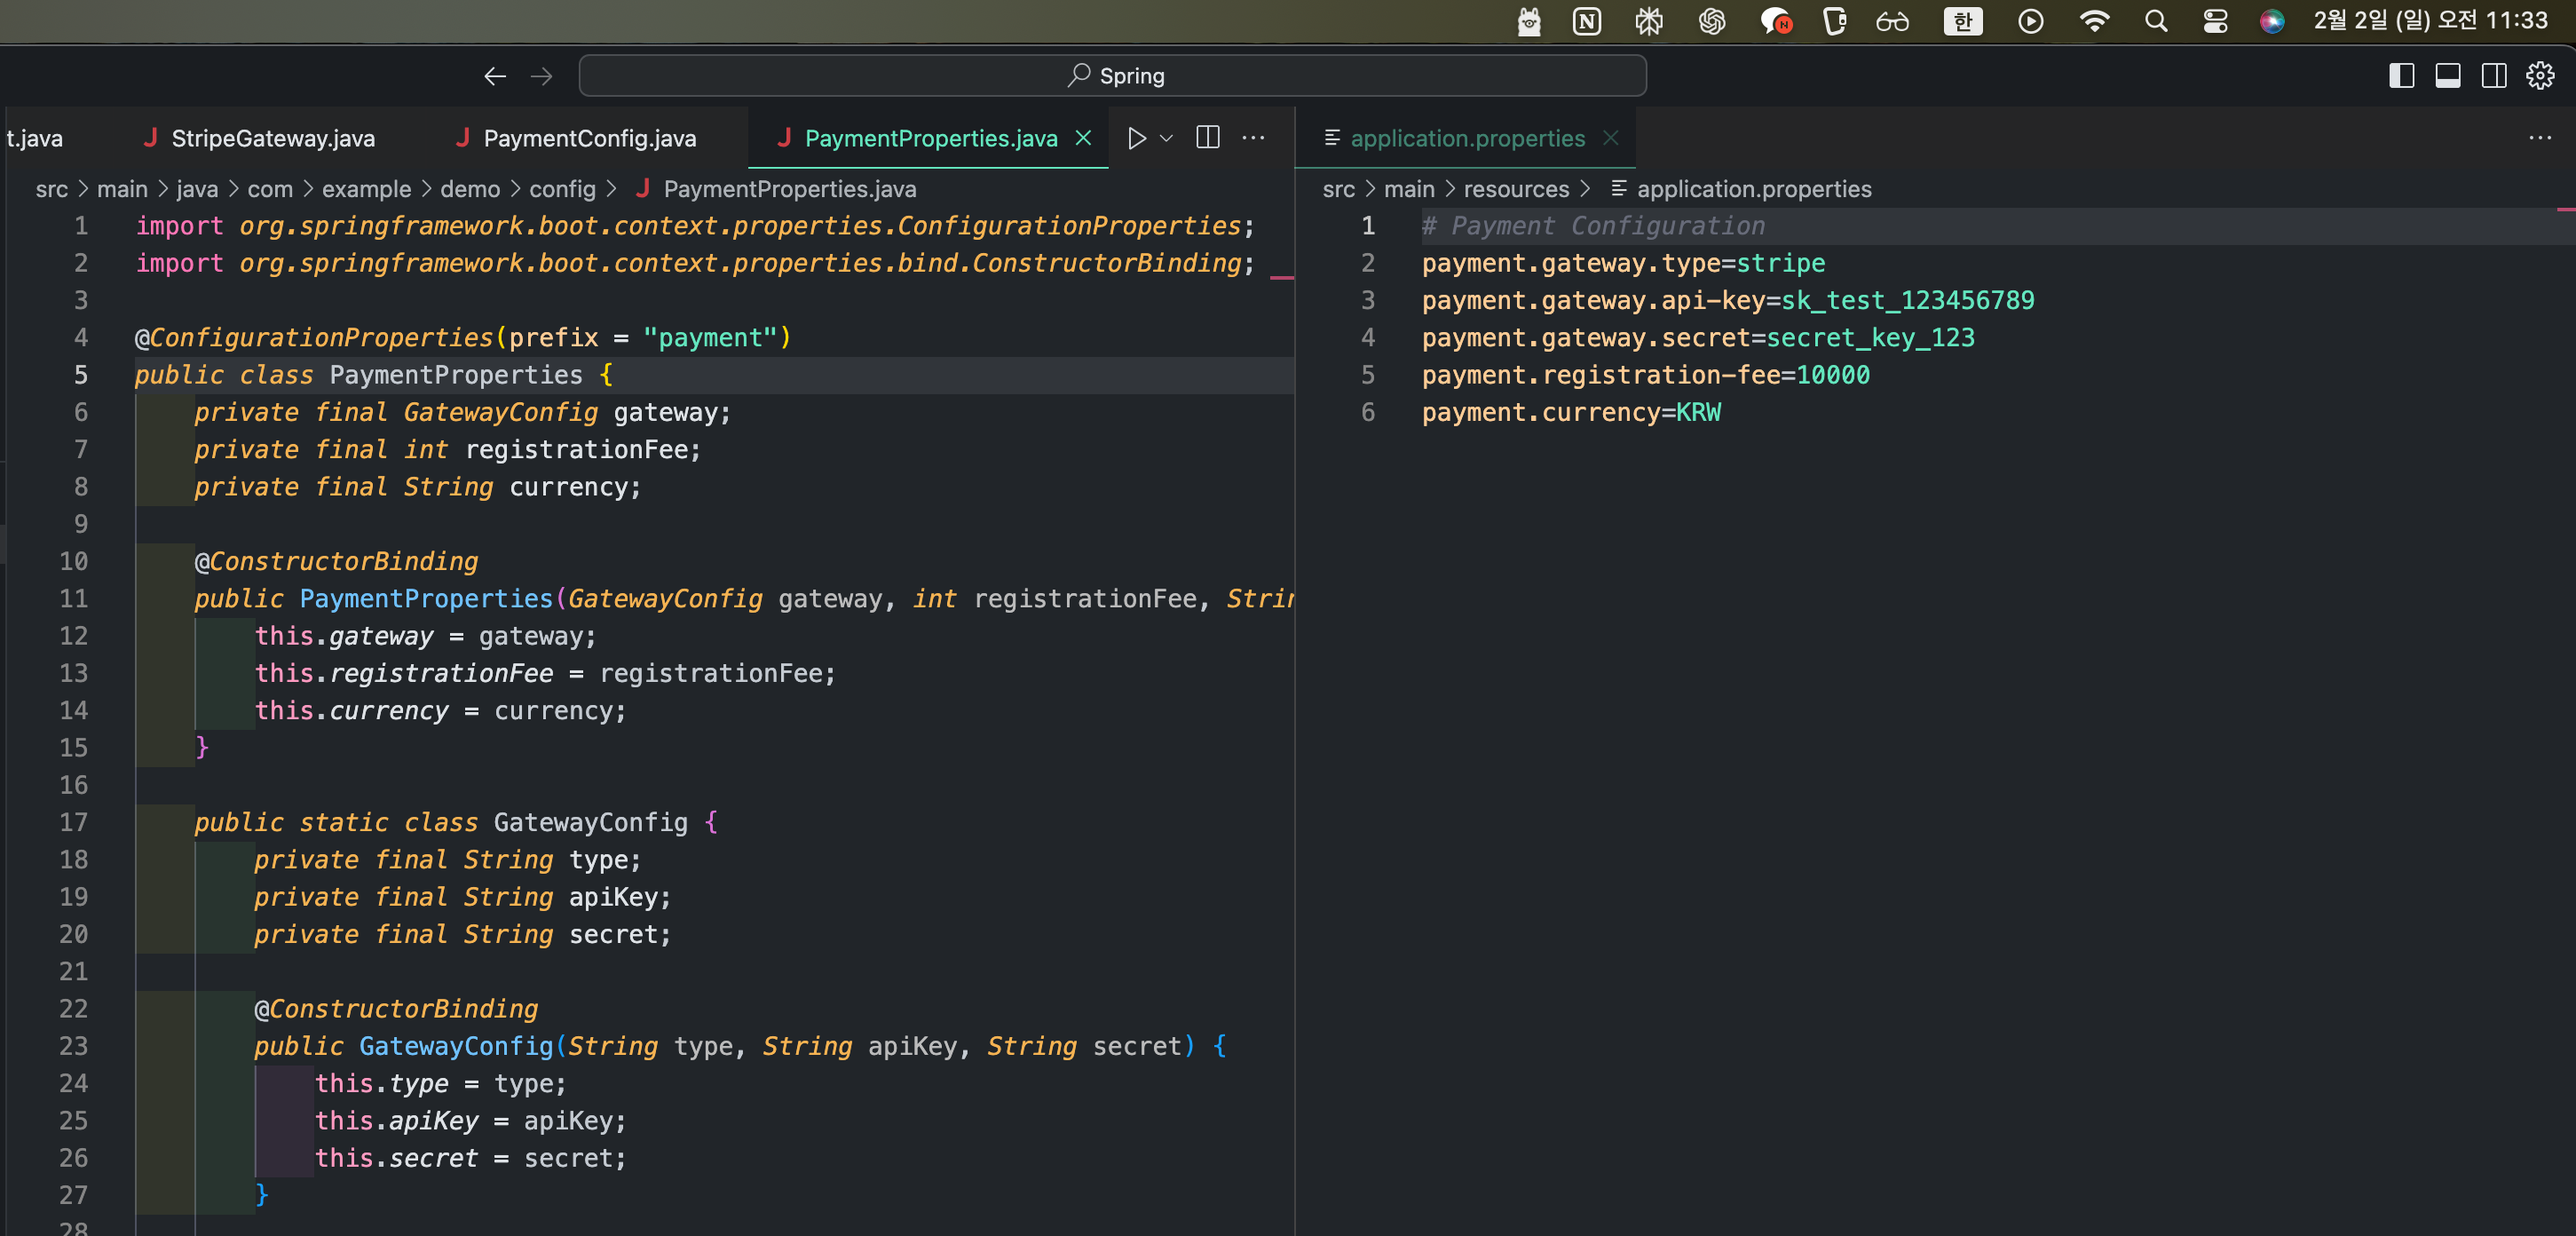The height and width of the screenshot is (1236, 2576).
Task: Expand the config breadcrumb folder
Action: (562, 189)
